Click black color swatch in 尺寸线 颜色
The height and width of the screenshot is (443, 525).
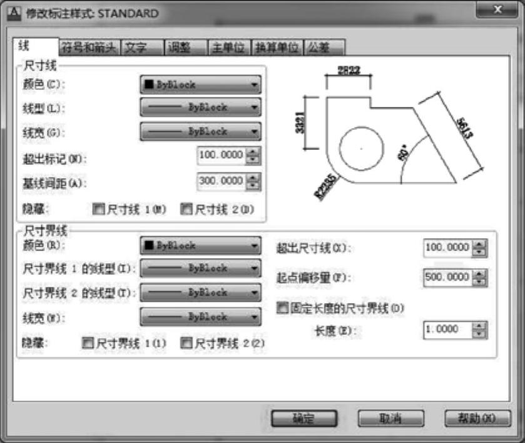coord(149,84)
